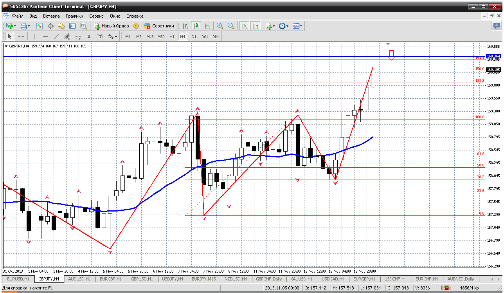Click the gray chart shift triangle marker
The image size is (504, 293).
click(388, 43)
